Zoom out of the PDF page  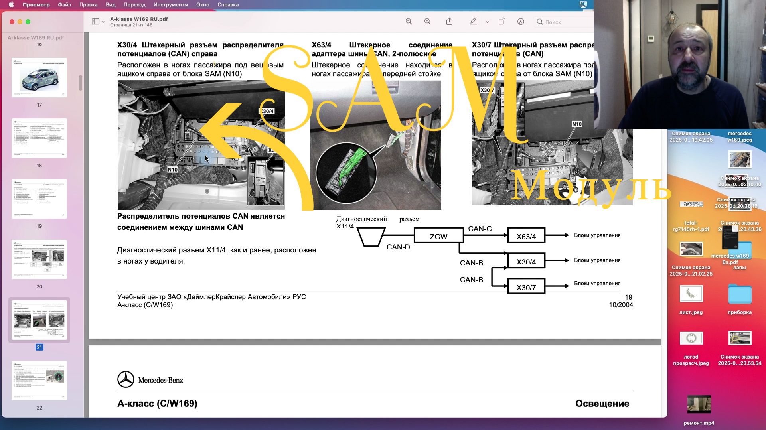409,22
